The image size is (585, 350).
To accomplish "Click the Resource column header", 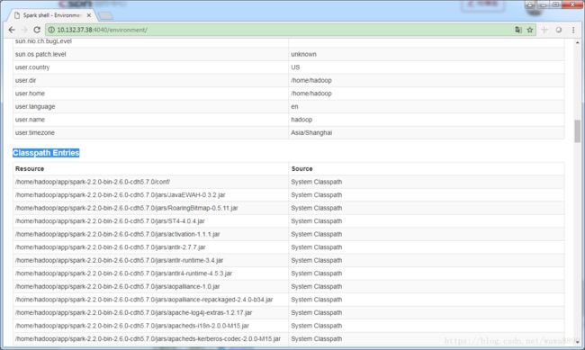I will coord(30,168).
